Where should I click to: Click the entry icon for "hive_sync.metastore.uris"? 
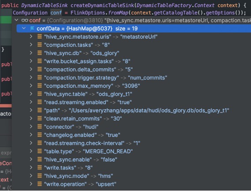pos(40,36)
